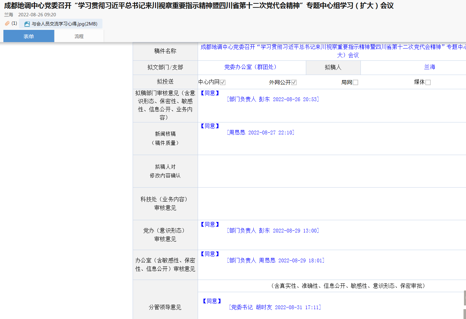Click the date 2022-08-26 09:20
Image resolution: width=466 pixels, height=319 pixels.
click(x=37, y=15)
